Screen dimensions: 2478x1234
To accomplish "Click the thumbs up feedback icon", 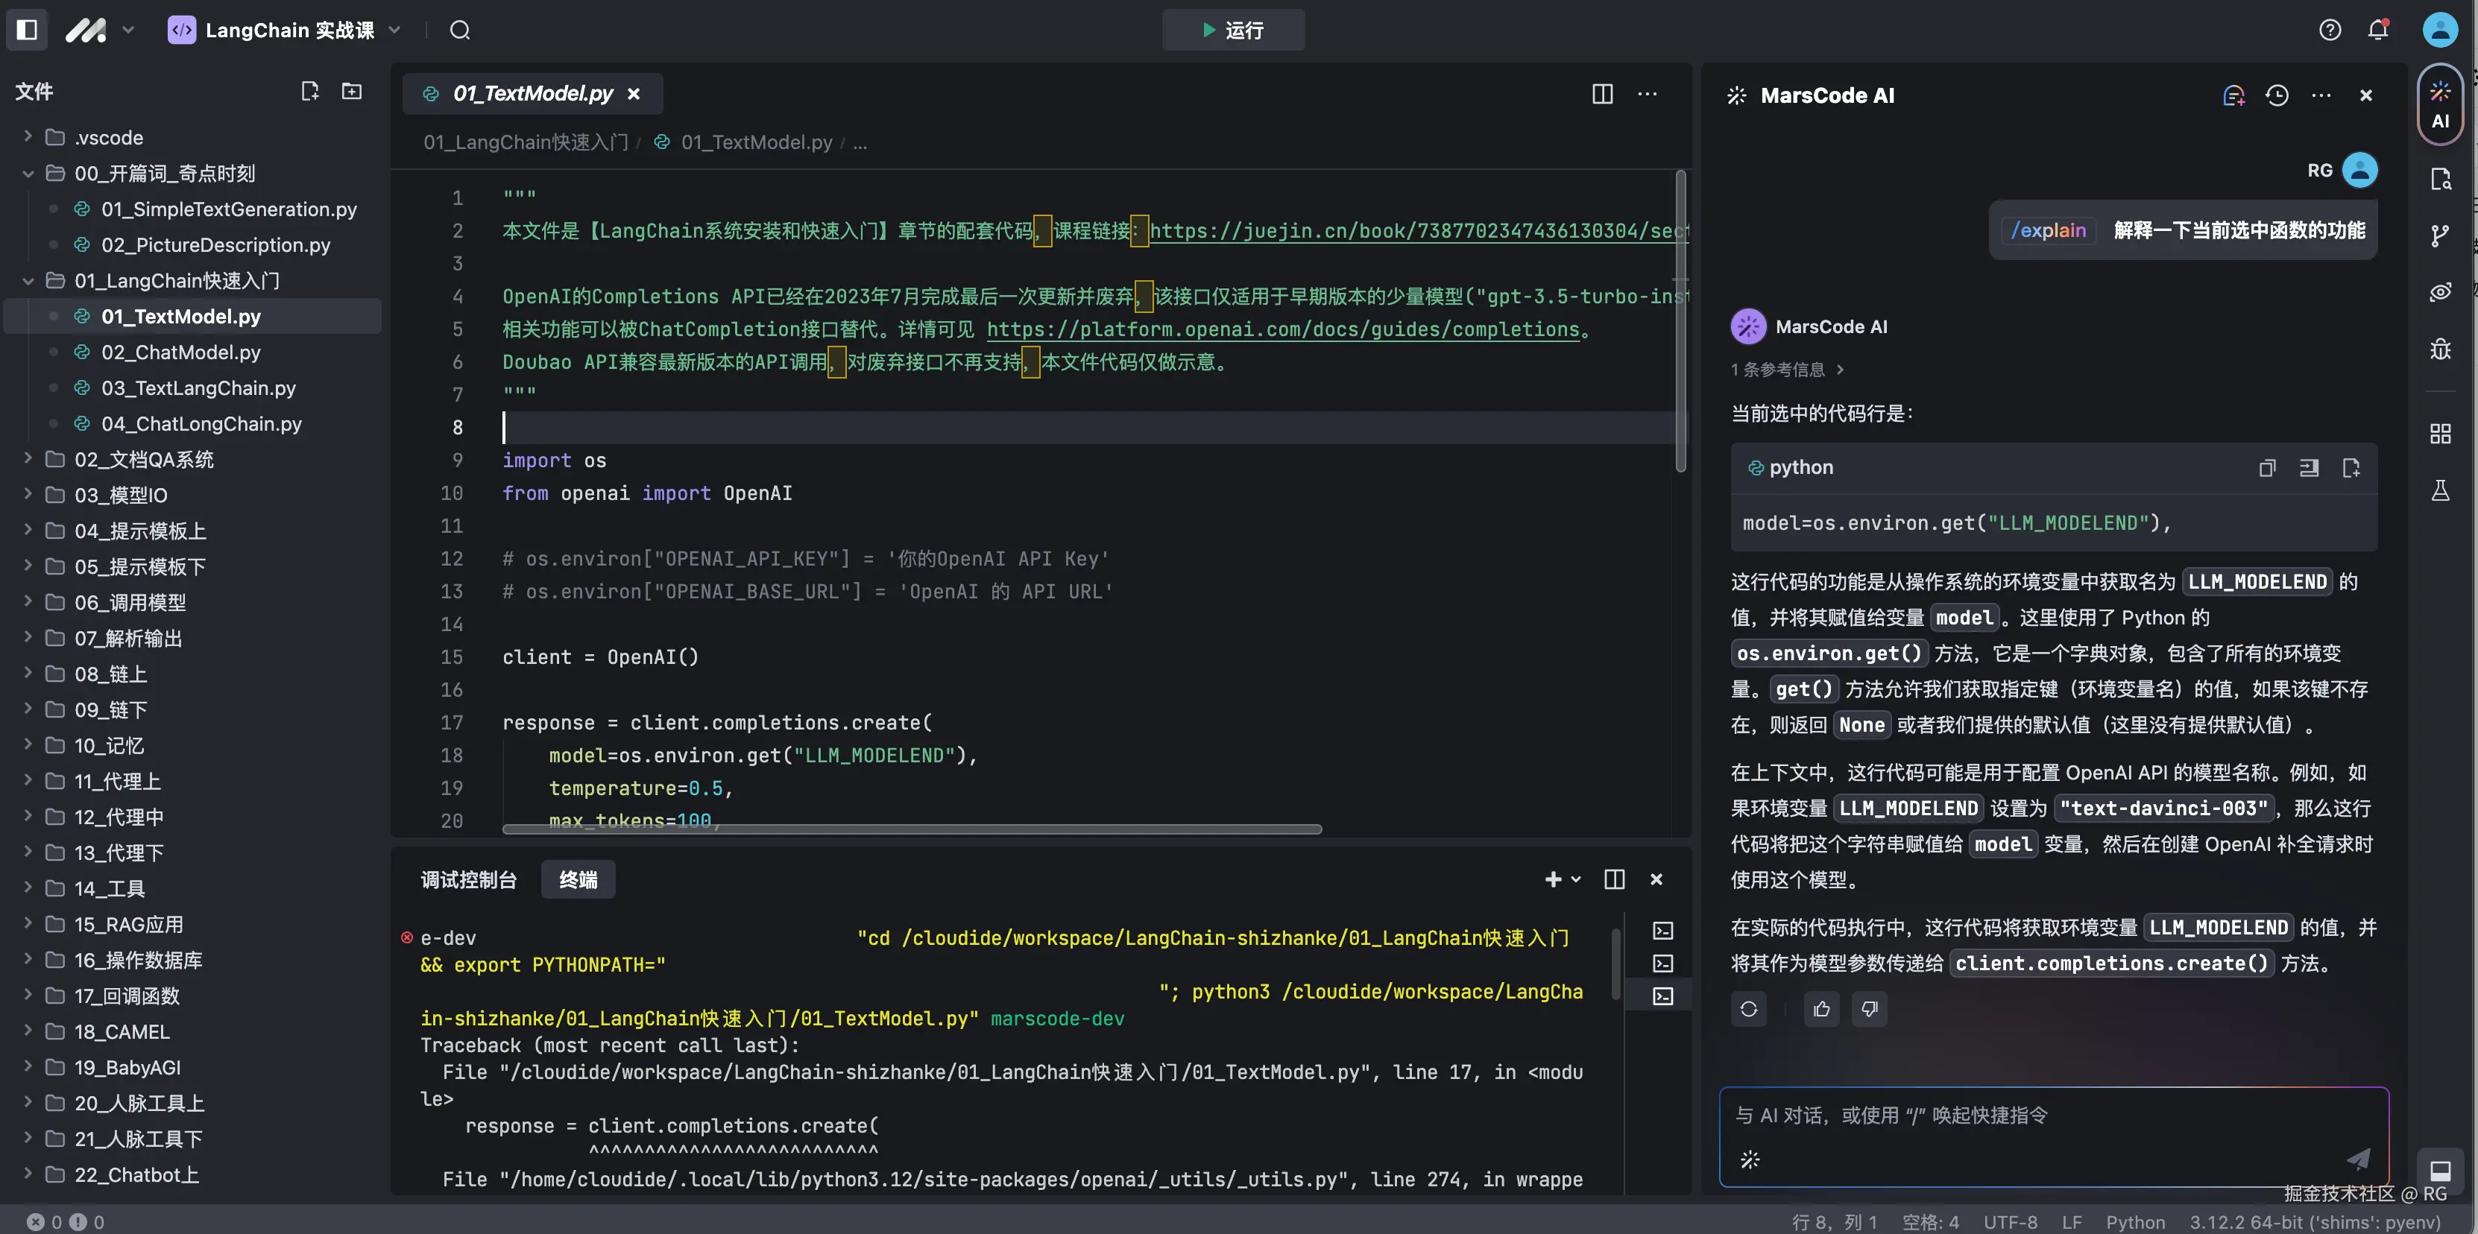I will click(x=1821, y=1009).
